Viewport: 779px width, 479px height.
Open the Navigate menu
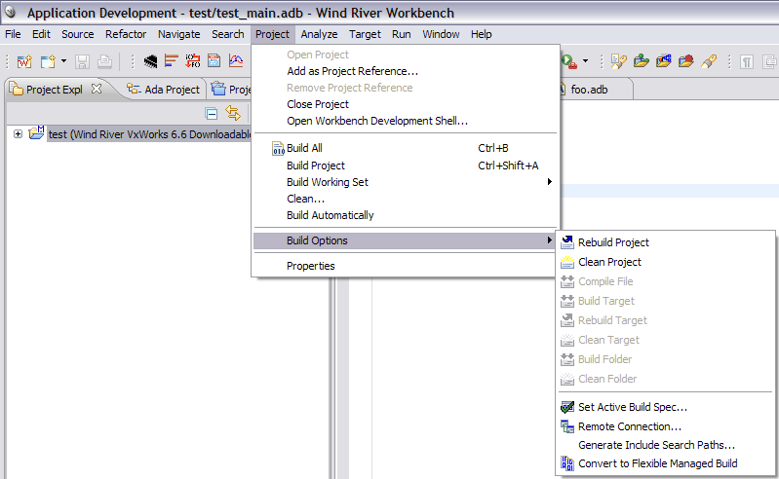(x=178, y=34)
